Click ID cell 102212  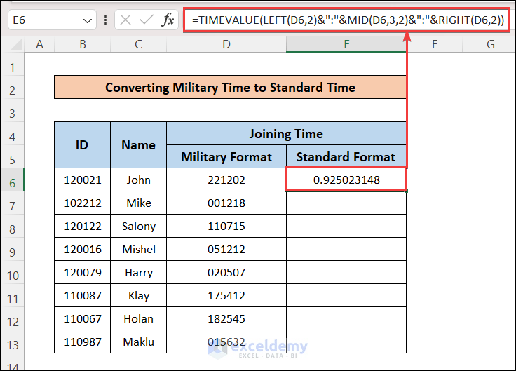click(x=82, y=203)
